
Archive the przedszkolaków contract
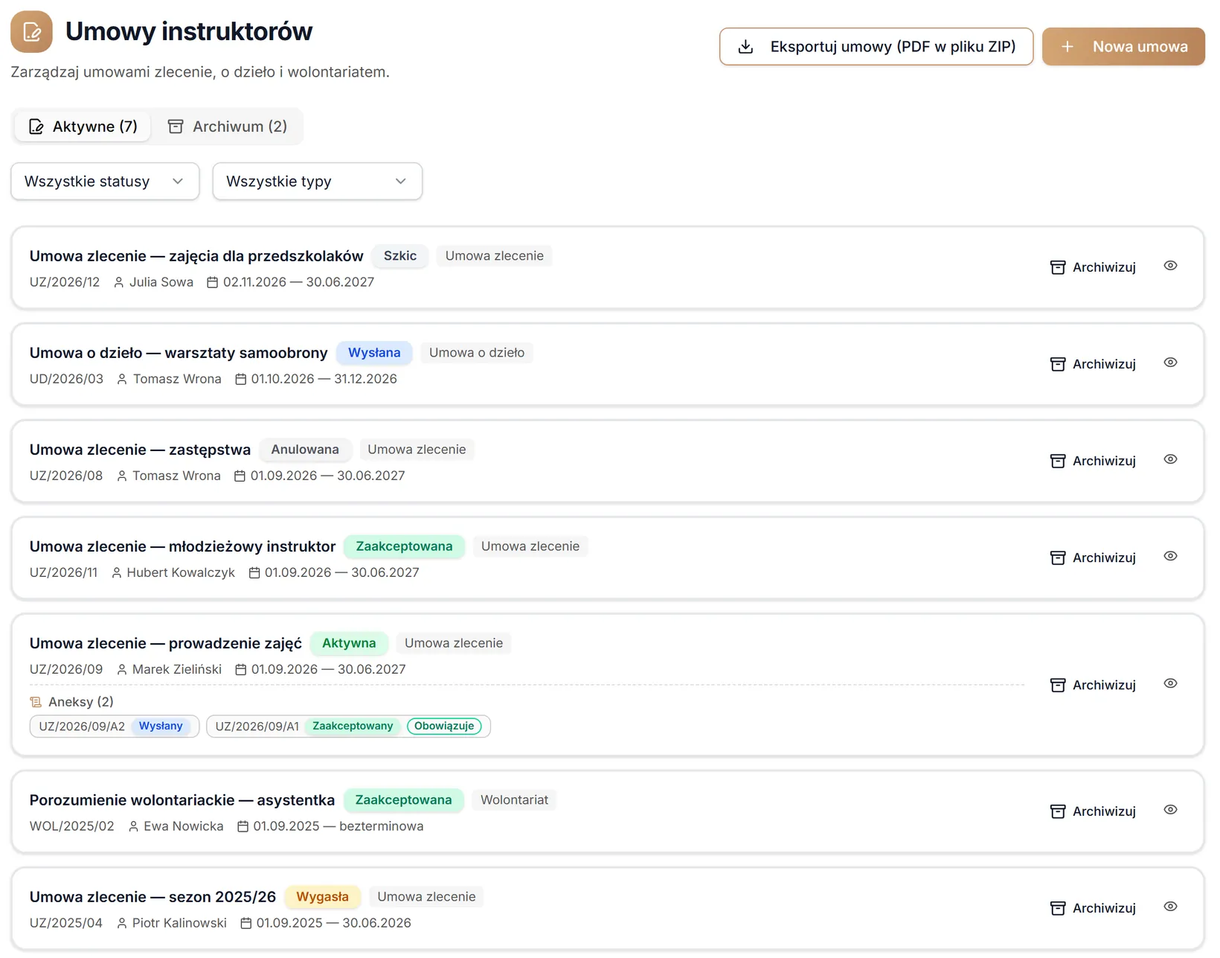(1093, 267)
